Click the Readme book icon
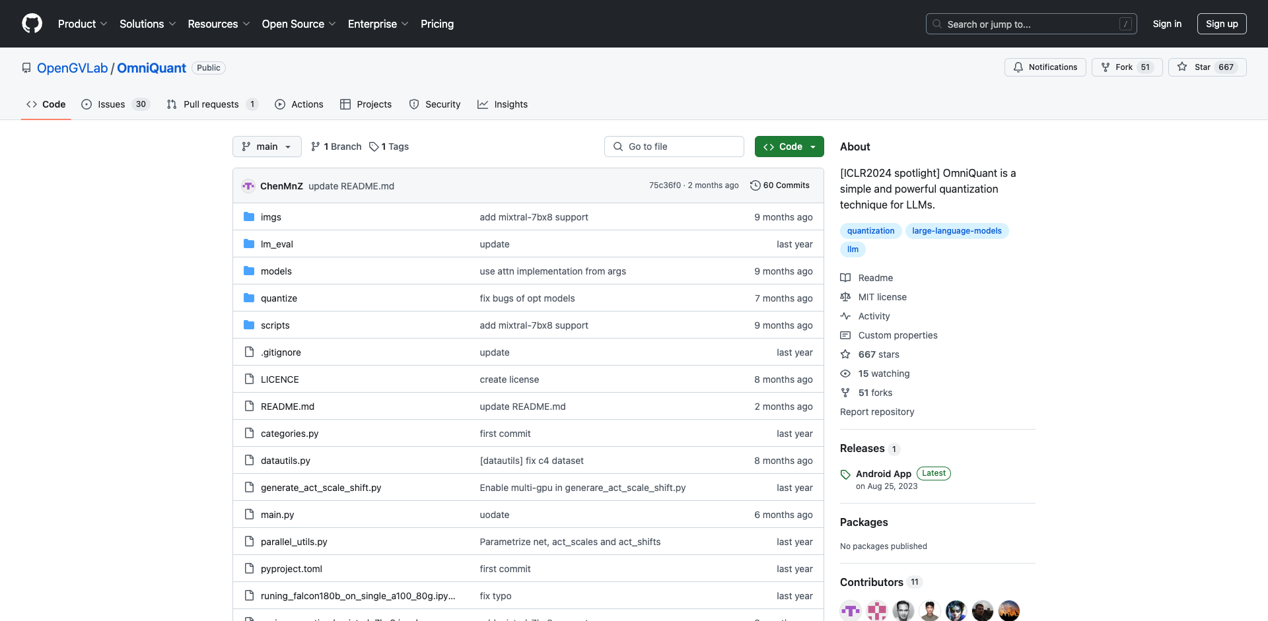 pyautogui.click(x=845, y=278)
